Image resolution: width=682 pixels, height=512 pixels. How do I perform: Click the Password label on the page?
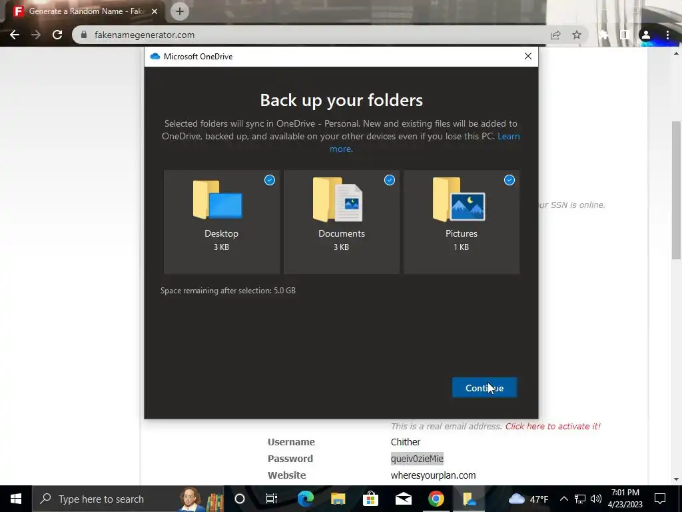tap(290, 459)
